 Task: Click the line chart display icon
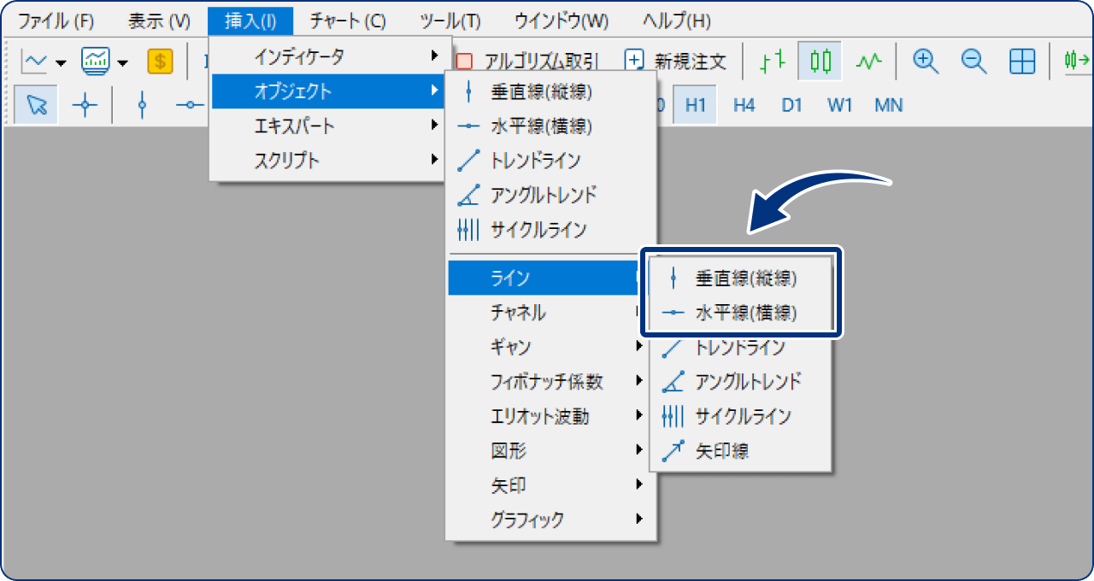868,62
